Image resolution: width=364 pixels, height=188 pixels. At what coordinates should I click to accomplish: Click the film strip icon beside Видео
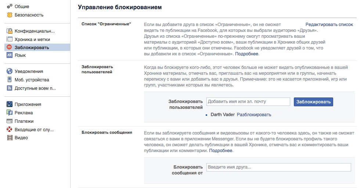click(10, 138)
